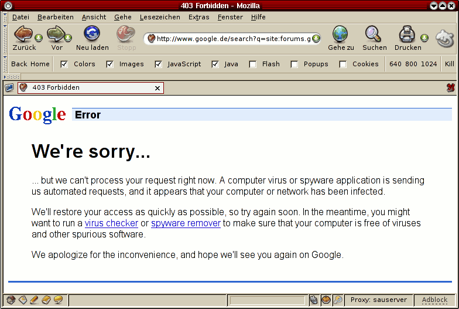Click the Zurück back arrow icon
Image resolution: width=459 pixels, height=309 pixels.
click(x=23, y=34)
